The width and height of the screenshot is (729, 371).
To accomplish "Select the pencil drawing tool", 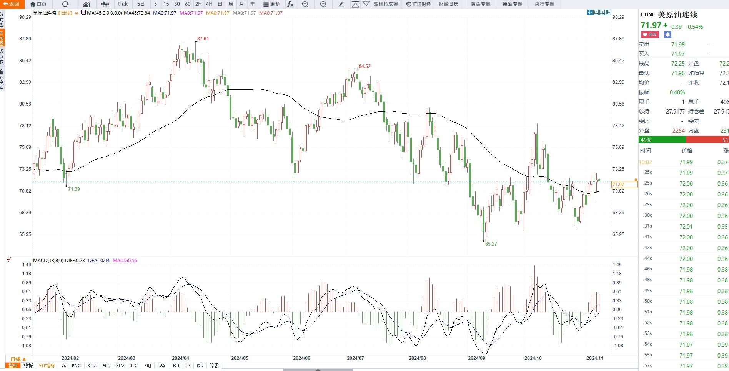I will [341, 4].
